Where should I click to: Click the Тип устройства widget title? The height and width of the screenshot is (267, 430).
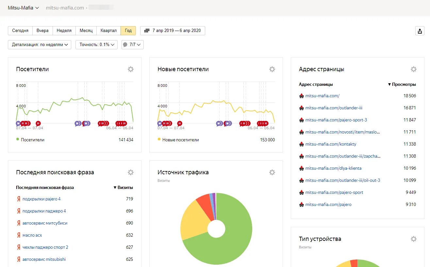pos(320,239)
